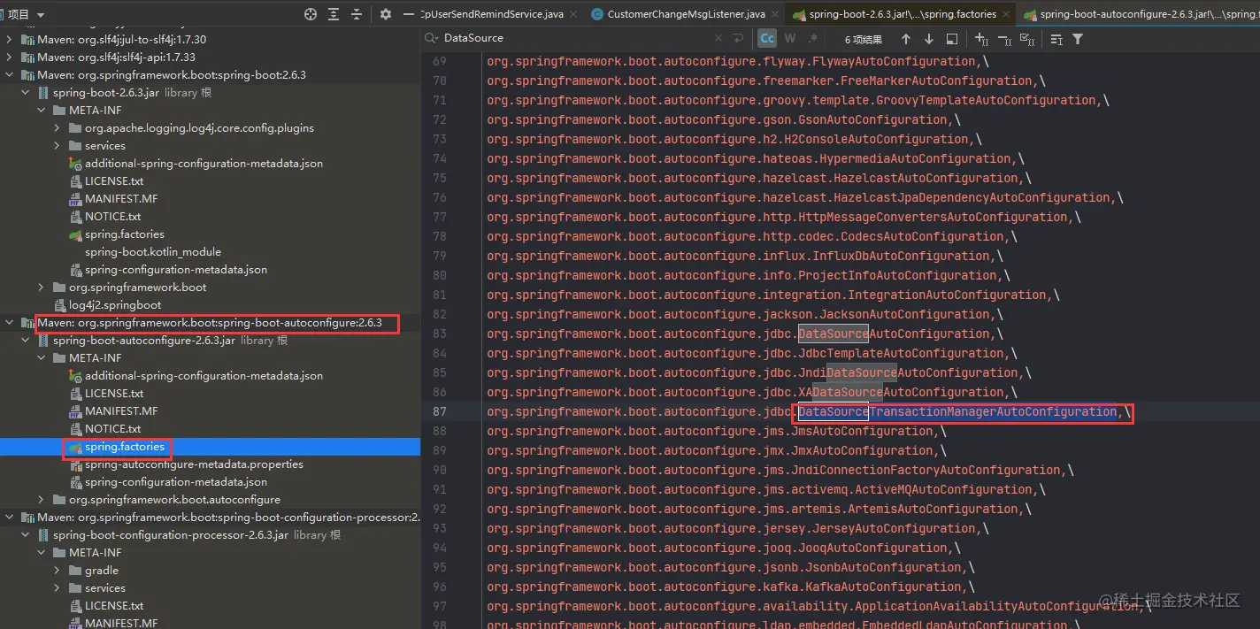Select spring.factories in spring-boot-autoconfigure jar
This screenshot has width=1260, height=629.
pyautogui.click(x=125, y=447)
